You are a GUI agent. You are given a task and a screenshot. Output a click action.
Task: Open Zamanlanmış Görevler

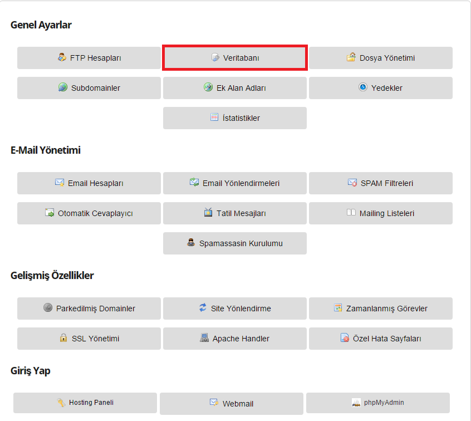(x=381, y=309)
